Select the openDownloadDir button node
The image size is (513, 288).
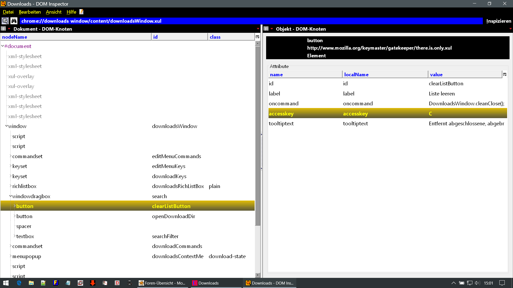coord(24,216)
